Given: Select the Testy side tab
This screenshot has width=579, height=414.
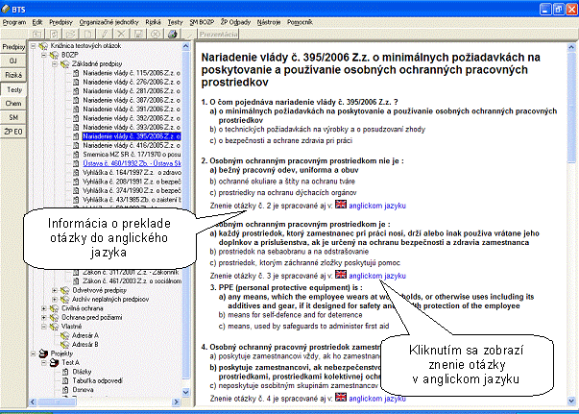Looking at the screenshot, I should 14,89.
